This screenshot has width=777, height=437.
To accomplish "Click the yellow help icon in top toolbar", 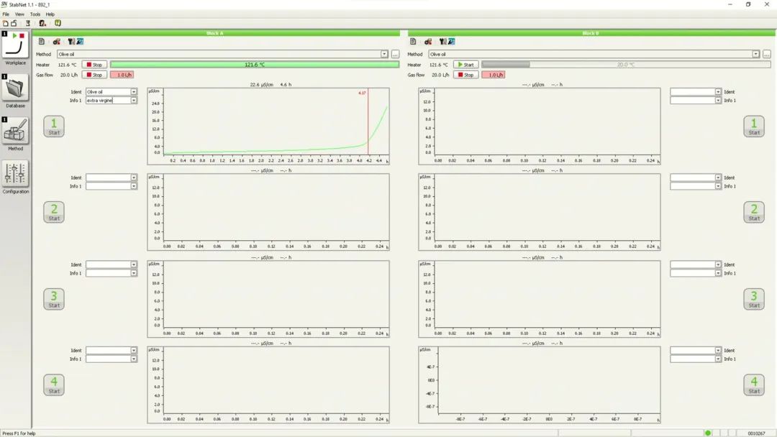I will click(58, 23).
